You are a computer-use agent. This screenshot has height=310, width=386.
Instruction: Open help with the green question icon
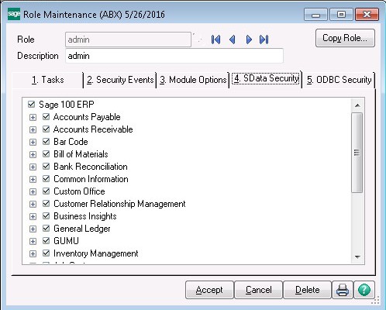(x=364, y=290)
